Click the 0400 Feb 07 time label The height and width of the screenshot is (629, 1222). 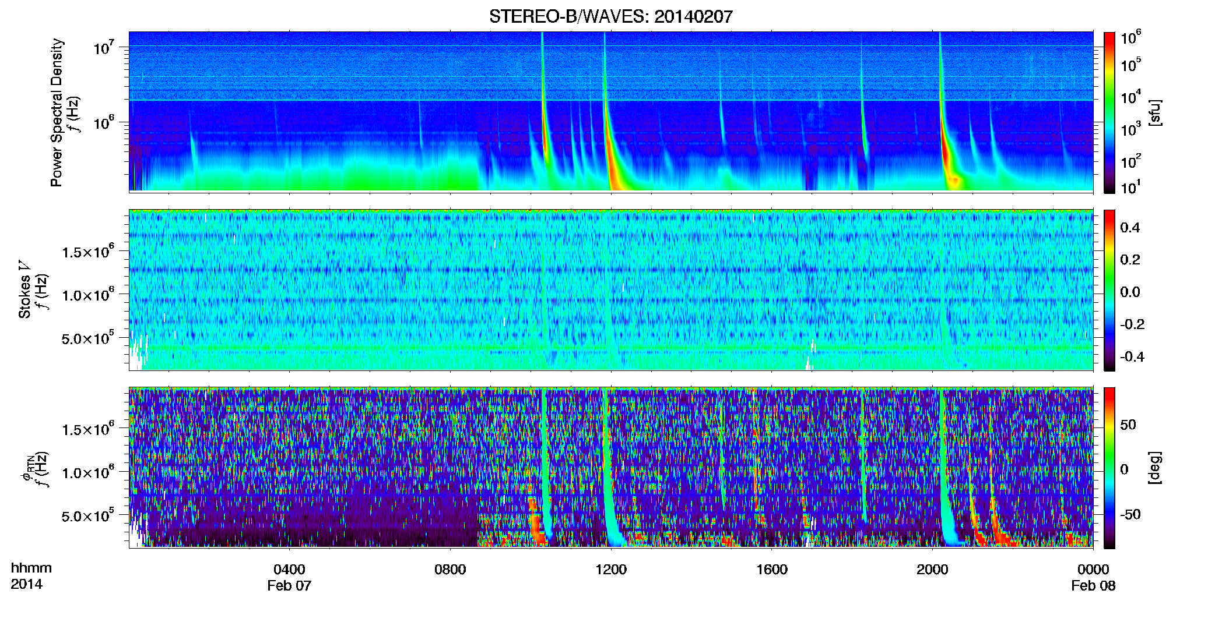click(289, 577)
